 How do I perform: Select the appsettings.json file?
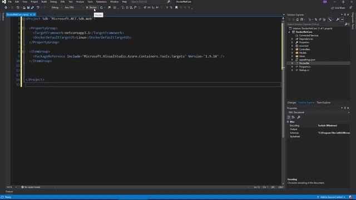pyautogui.click(x=307, y=60)
